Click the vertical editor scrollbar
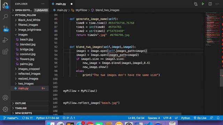The width and height of the screenshot is (223, 125). click(222, 78)
